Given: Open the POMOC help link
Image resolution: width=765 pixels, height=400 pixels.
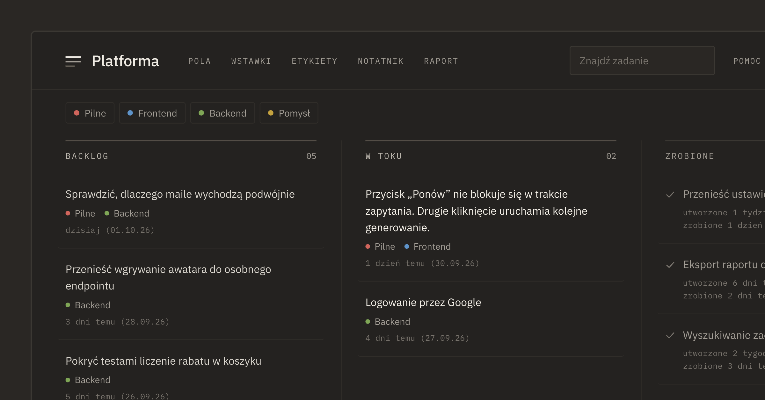Looking at the screenshot, I should point(747,61).
